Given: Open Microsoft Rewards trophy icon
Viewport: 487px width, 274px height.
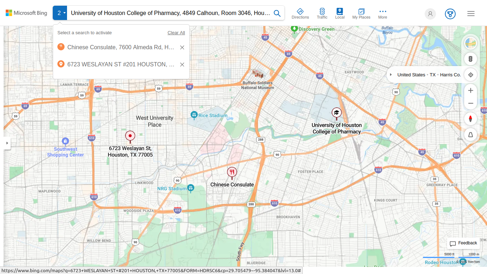Looking at the screenshot, I should (x=450, y=14).
